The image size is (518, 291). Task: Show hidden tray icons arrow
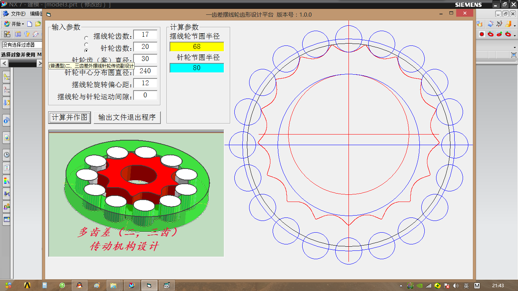point(401,286)
